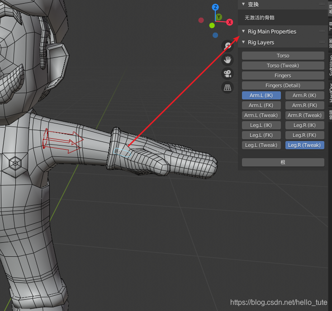Enable the Leg.R (IK) layer
Image resolution: width=332 pixels, height=311 pixels.
(305, 125)
